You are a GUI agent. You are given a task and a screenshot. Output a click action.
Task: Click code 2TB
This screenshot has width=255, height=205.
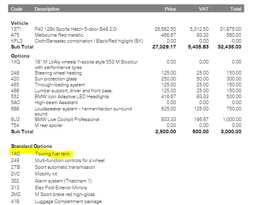(15, 167)
